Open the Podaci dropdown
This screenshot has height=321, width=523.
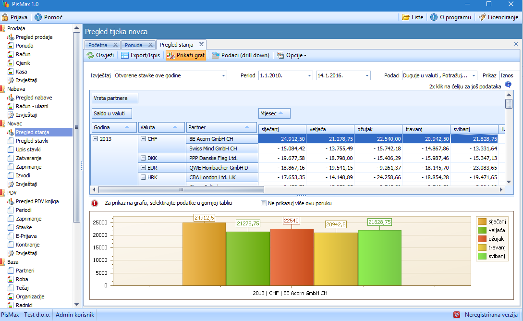coord(474,76)
